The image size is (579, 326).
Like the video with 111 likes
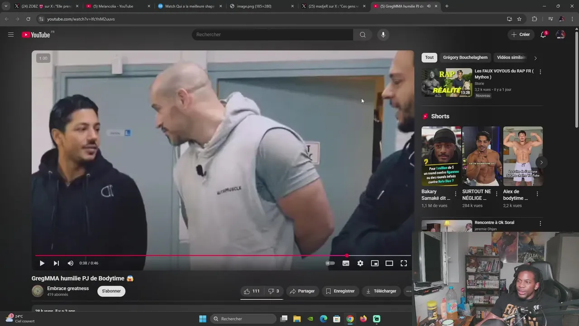(x=252, y=291)
